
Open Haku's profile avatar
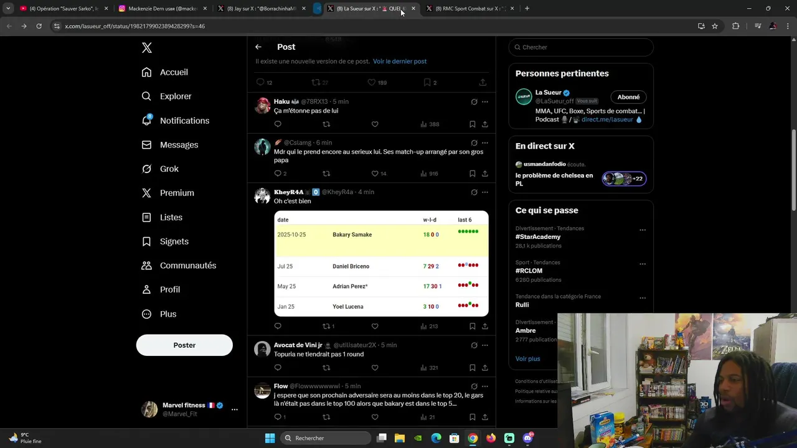click(263, 106)
